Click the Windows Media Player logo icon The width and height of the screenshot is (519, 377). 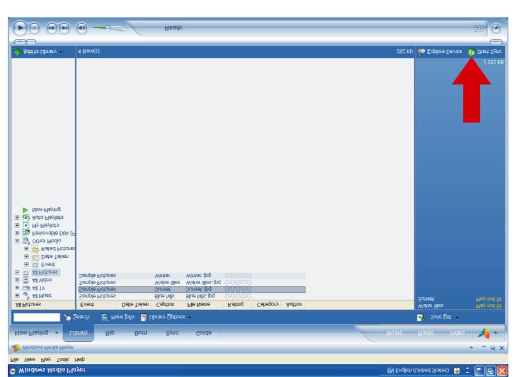(15, 348)
